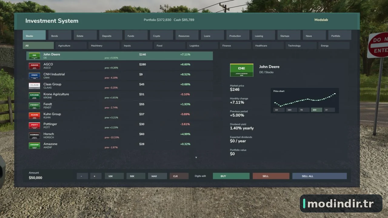388x218 pixels.
Task: Click the CNH Industrial logo
Action: (34, 76)
